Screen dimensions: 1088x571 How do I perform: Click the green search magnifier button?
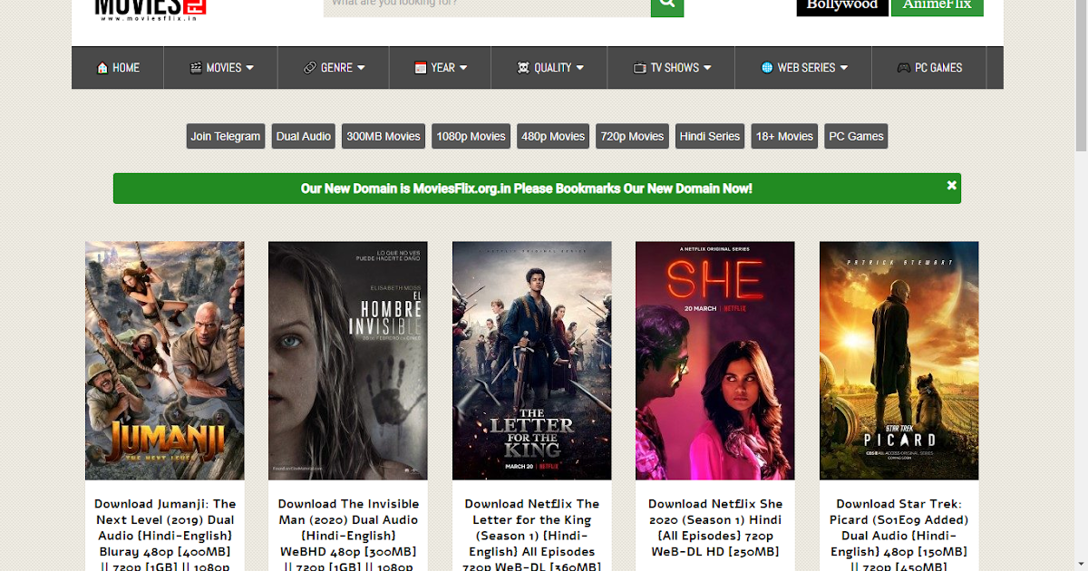coord(667,7)
